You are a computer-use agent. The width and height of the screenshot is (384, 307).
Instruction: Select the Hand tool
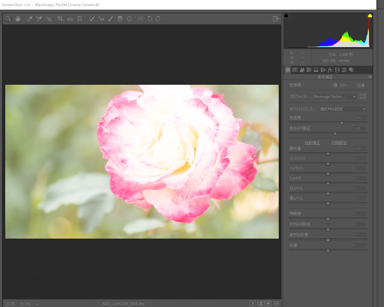point(18,19)
